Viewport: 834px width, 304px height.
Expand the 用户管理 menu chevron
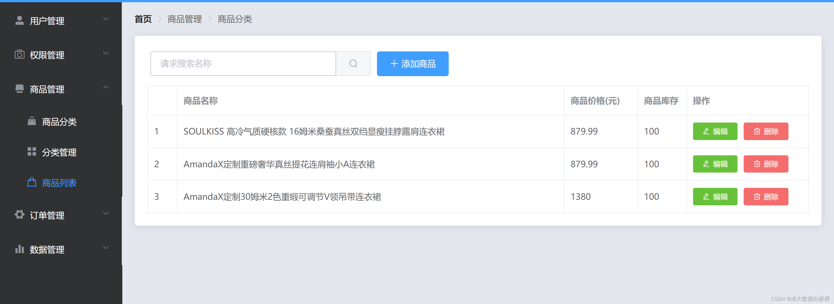106,19
